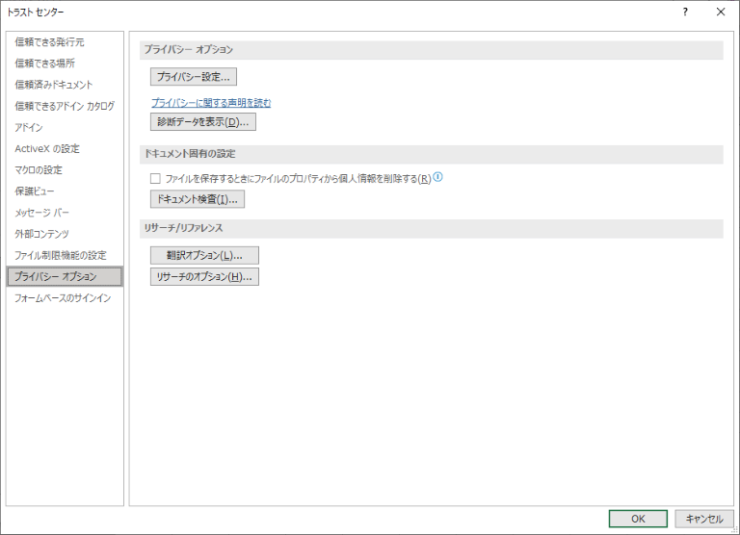Open ドキュメント検査 button
The height and width of the screenshot is (535, 740).
coord(198,199)
